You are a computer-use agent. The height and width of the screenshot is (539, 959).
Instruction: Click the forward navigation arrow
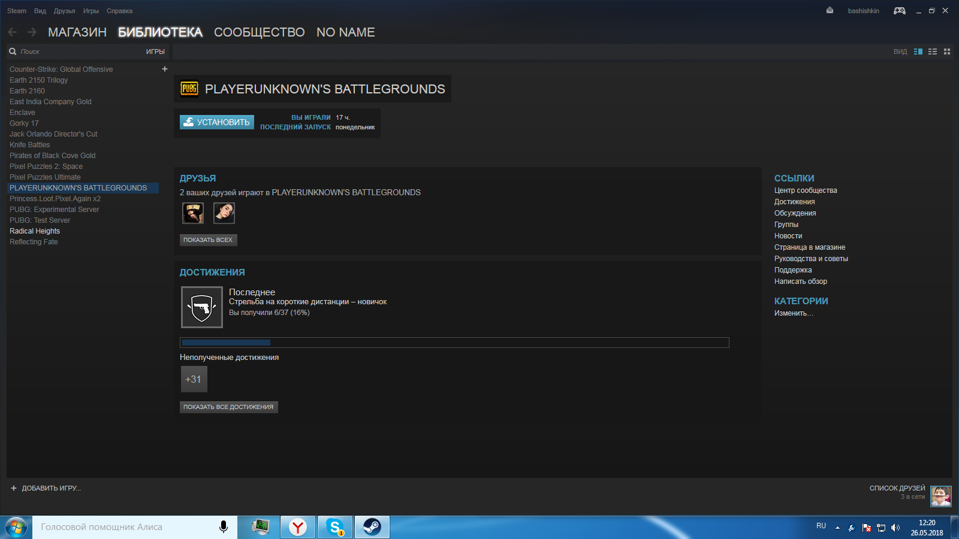(32, 32)
